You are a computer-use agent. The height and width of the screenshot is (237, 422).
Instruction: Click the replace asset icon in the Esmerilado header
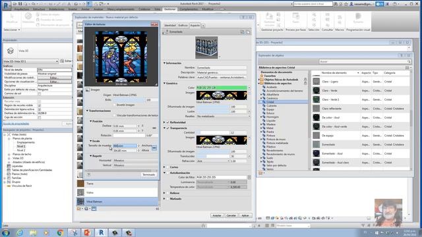click(x=242, y=32)
